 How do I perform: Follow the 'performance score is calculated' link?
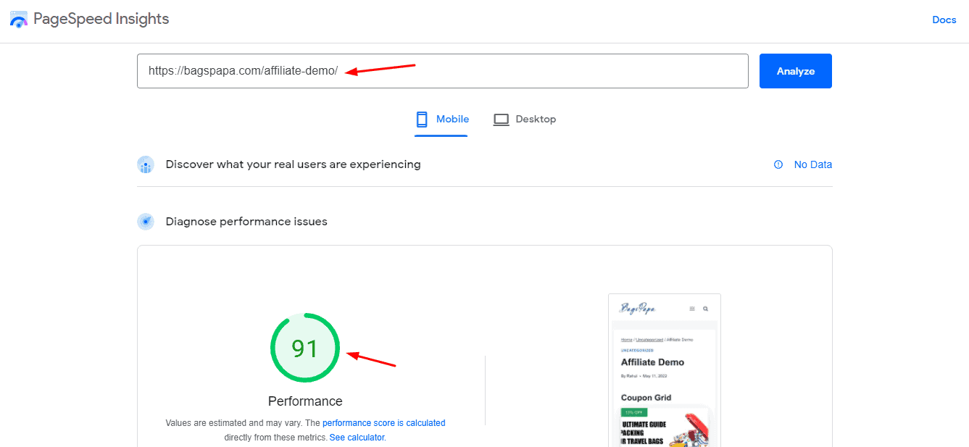click(x=383, y=423)
